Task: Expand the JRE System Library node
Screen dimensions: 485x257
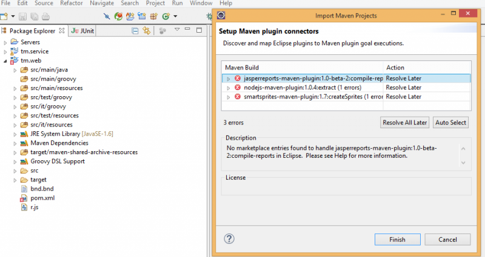Action: pos(15,134)
